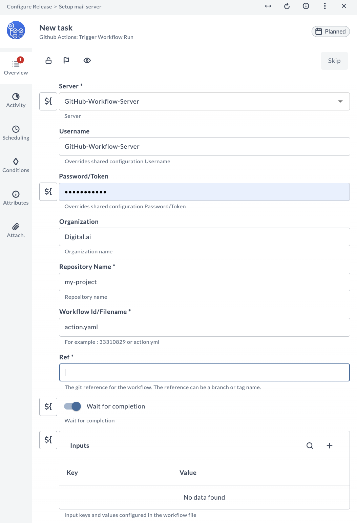Click the Value column header
357x523 pixels.
(x=188, y=473)
